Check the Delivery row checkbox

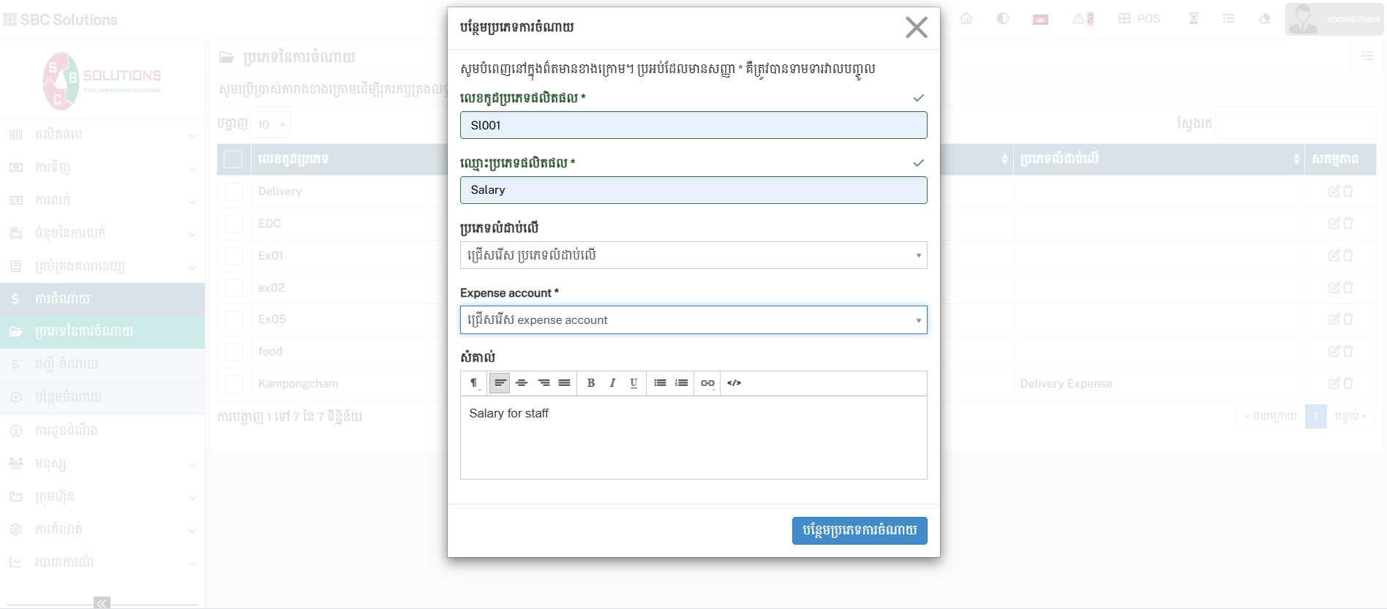pyautogui.click(x=234, y=192)
